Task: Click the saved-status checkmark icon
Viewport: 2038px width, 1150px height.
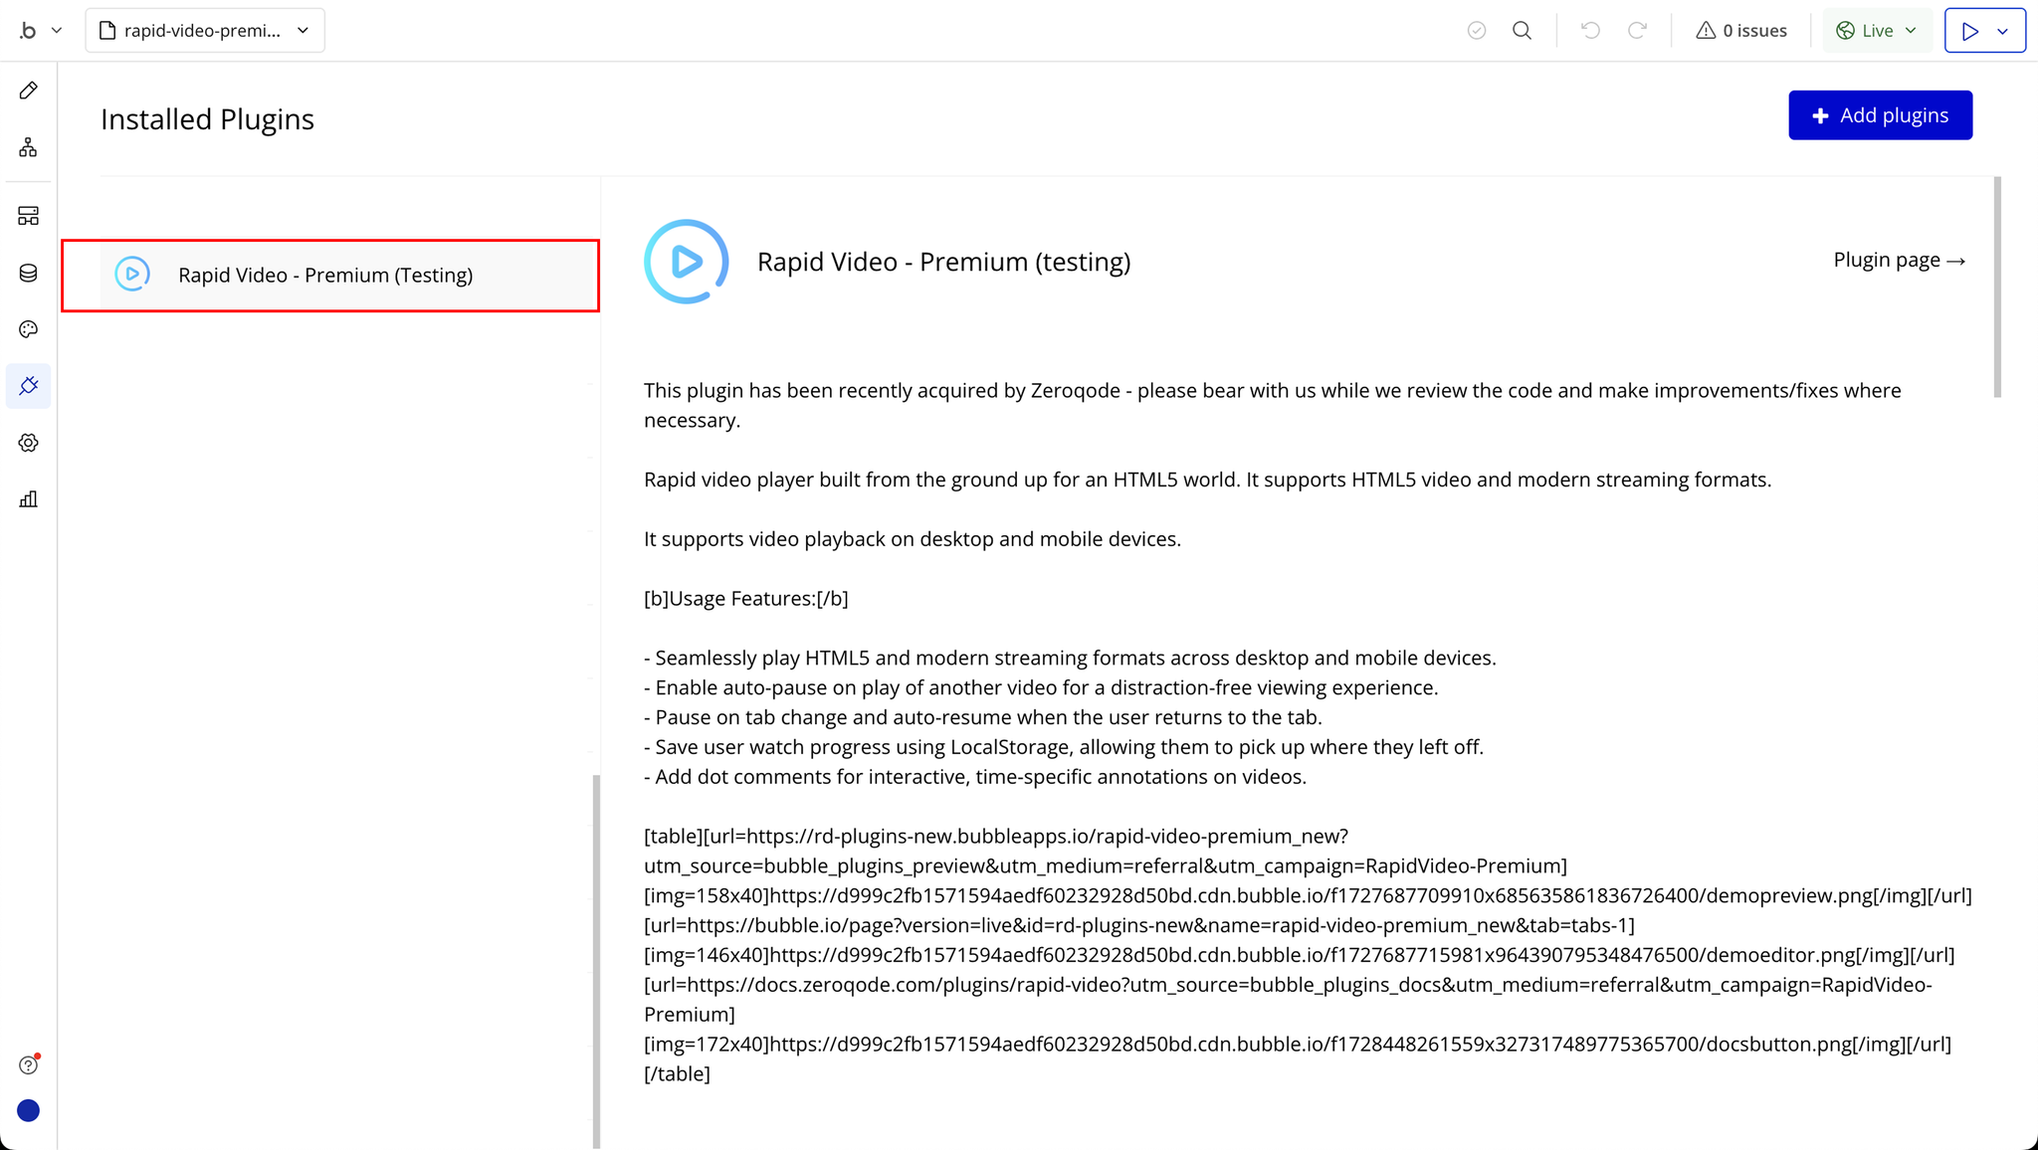Action: click(x=1477, y=31)
